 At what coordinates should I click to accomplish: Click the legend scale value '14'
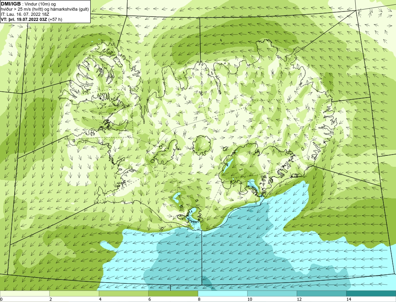click(349, 299)
